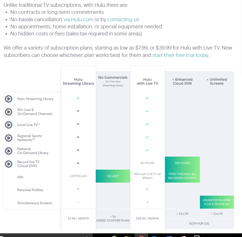Click play icon next to Record live TV
Viewport: 242px width, 237px height.
pos(8,164)
